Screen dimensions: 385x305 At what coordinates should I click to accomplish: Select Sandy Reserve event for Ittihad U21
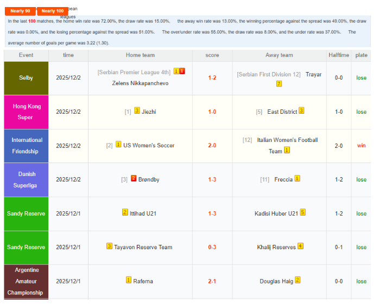click(26, 213)
